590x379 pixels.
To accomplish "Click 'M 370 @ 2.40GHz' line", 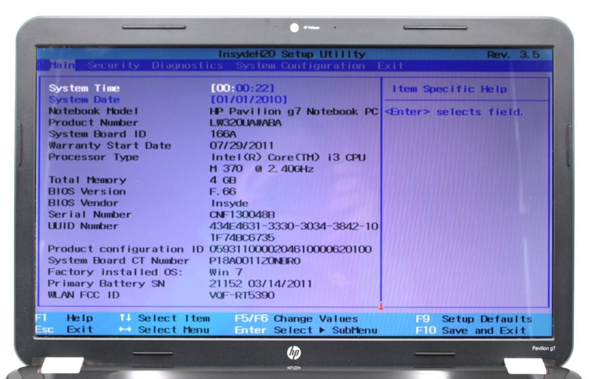I will 262,168.
